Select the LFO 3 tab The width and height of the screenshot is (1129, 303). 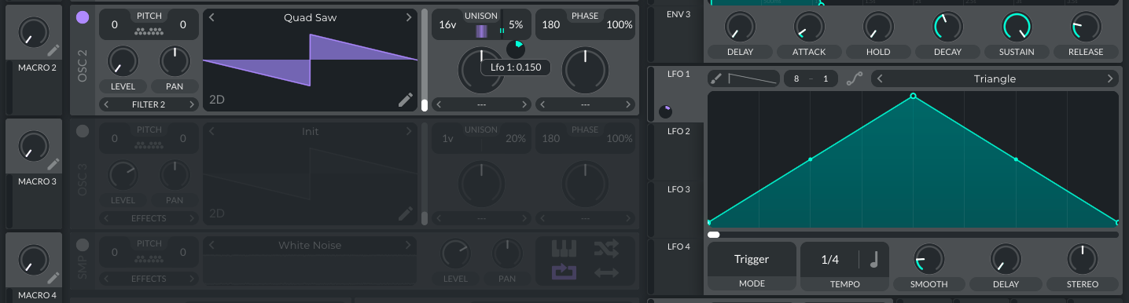pyautogui.click(x=679, y=189)
